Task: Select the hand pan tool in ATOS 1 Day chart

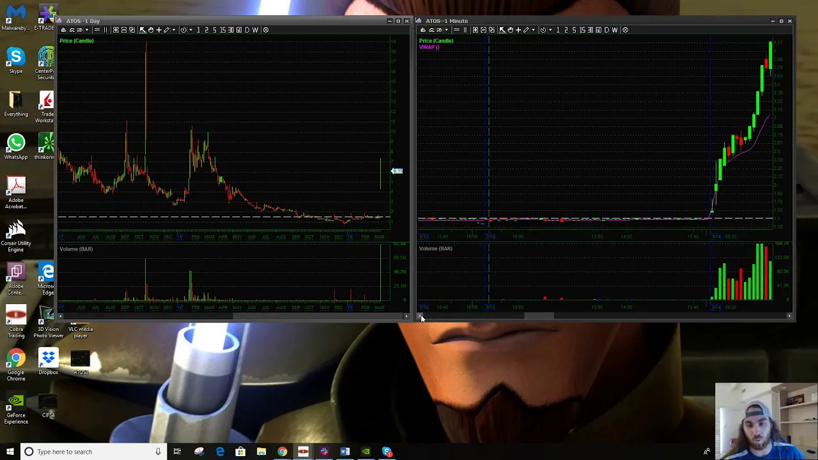Action: coord(151,29)
